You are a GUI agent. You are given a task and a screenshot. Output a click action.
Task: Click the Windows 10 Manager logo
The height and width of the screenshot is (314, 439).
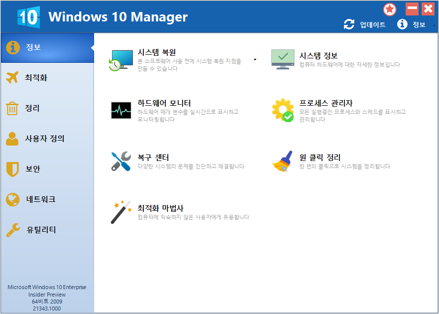pyautogui.click(x=28, y=17)
